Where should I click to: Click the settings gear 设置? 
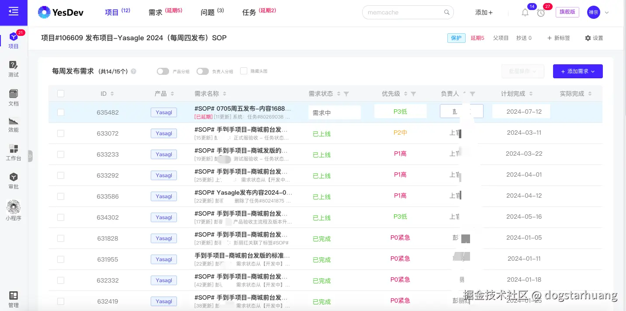click(594, 38)
